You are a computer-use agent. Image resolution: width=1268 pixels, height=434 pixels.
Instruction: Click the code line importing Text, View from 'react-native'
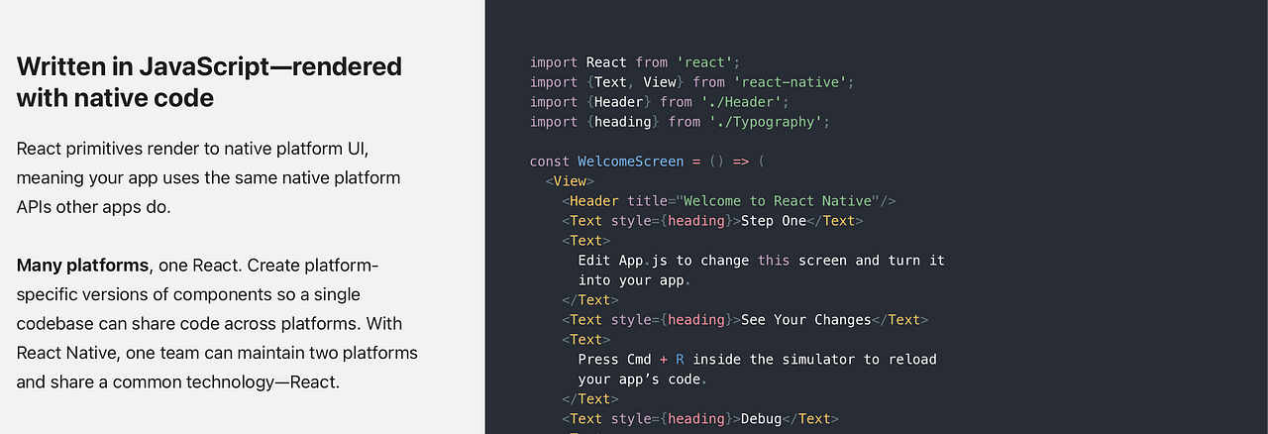(x=691, y=81)
